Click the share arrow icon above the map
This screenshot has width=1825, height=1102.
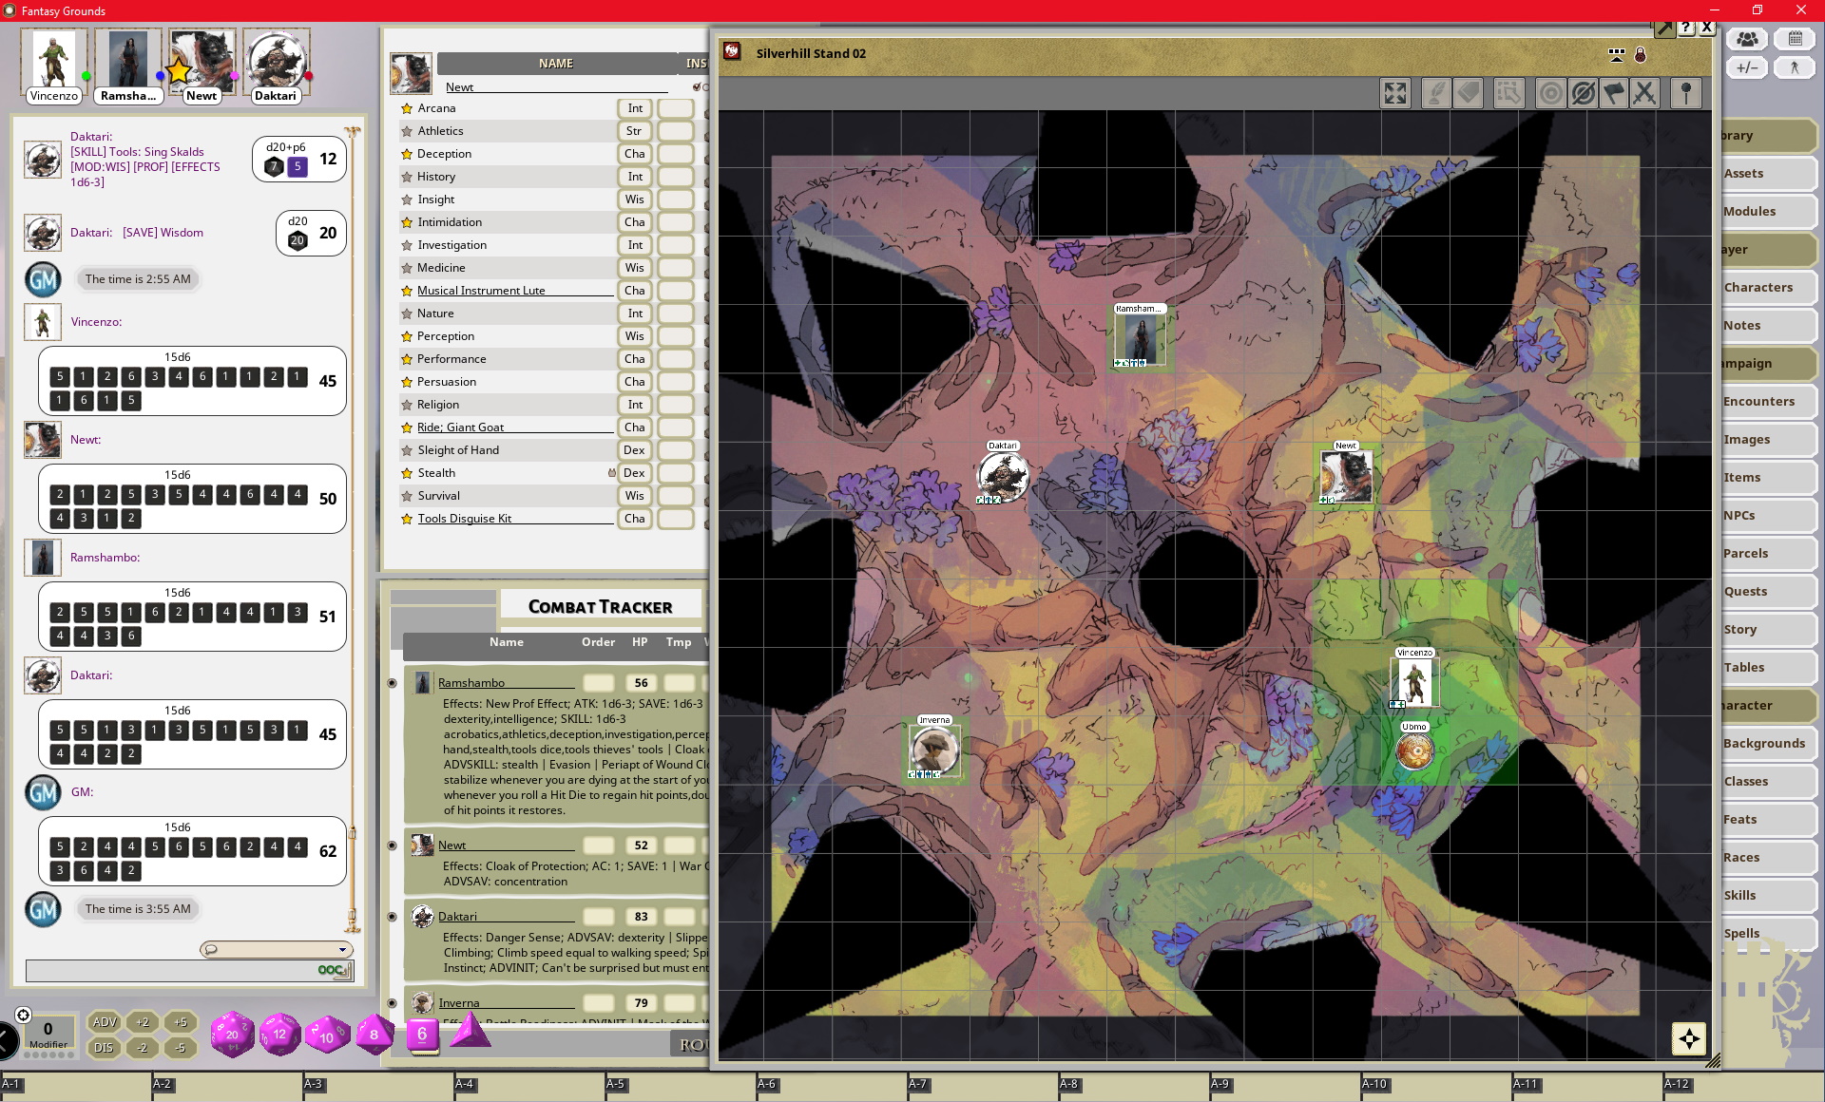click(x=1664, y=28)
